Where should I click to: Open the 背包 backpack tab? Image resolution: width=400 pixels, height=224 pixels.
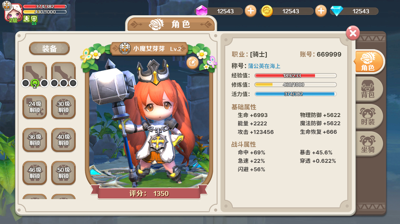pyautogui.click(x=368, y=89)
